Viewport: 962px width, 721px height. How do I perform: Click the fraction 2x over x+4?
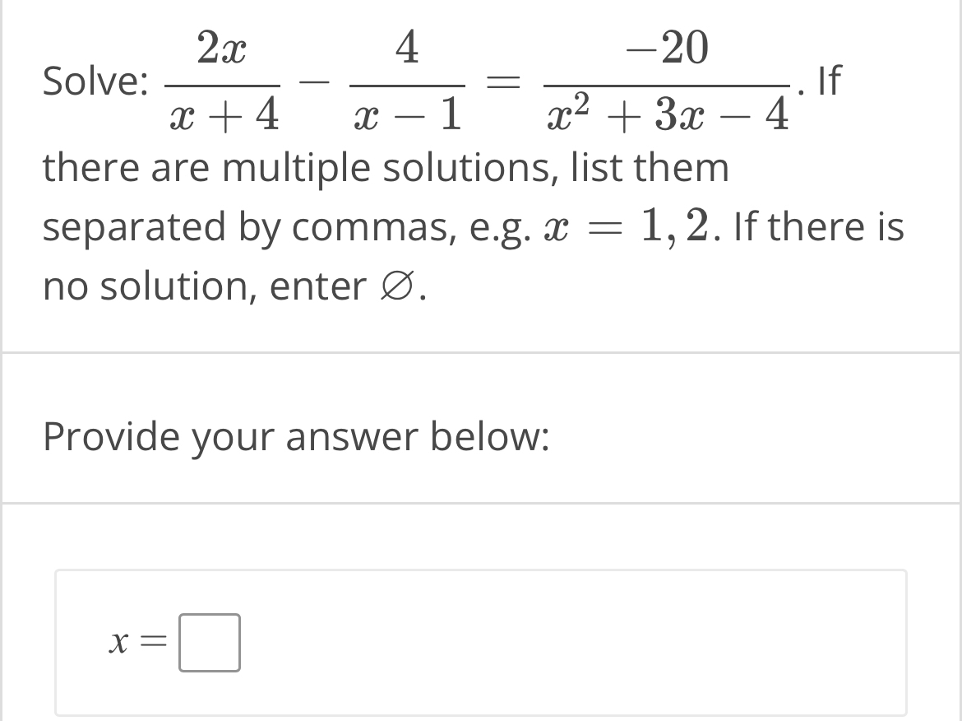226,82
